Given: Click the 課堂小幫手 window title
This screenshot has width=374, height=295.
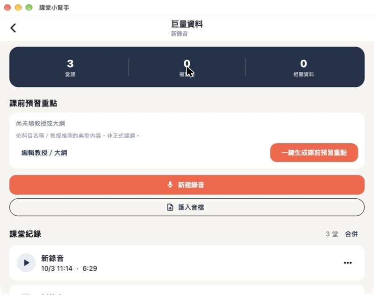Looking at the screenshot, I should [x=54, y=7].
